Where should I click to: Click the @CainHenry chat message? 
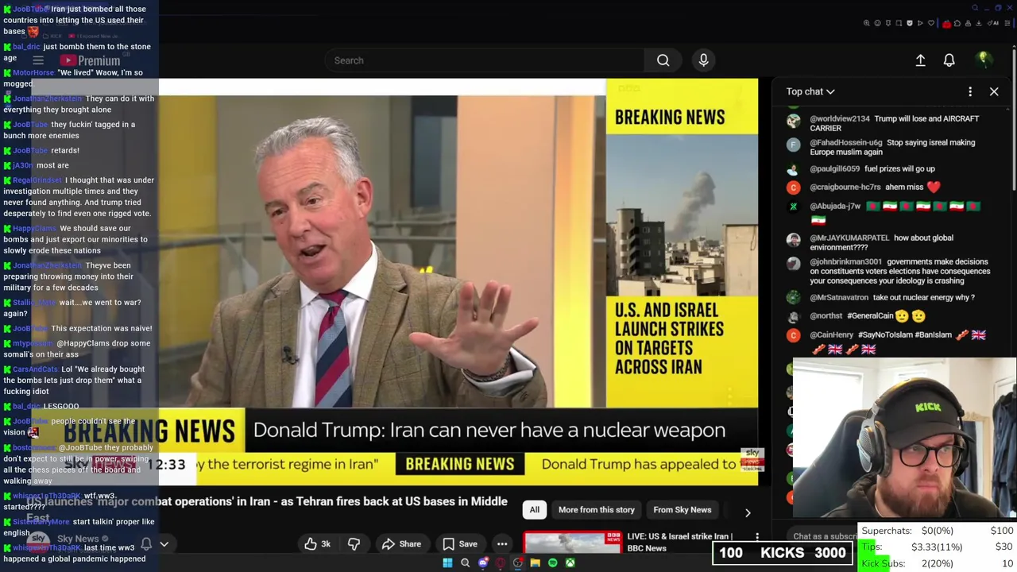click(898, 342)
